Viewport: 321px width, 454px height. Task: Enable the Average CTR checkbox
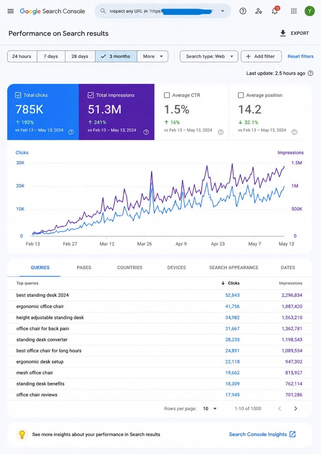click(x=167, y=95)
